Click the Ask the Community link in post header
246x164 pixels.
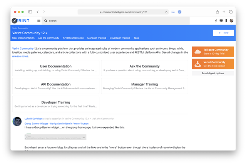[x=103, y=119]
